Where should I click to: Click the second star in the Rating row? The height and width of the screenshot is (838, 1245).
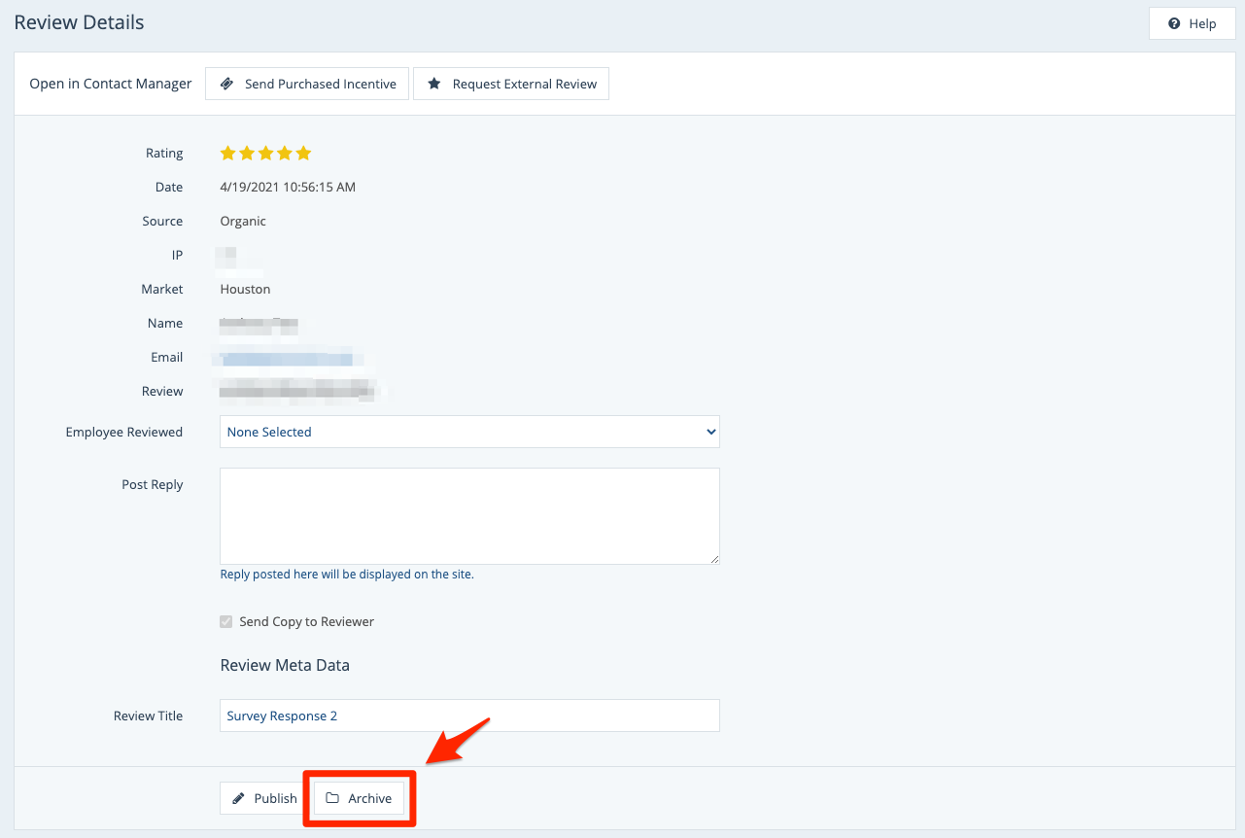click(x=247, y=154)
